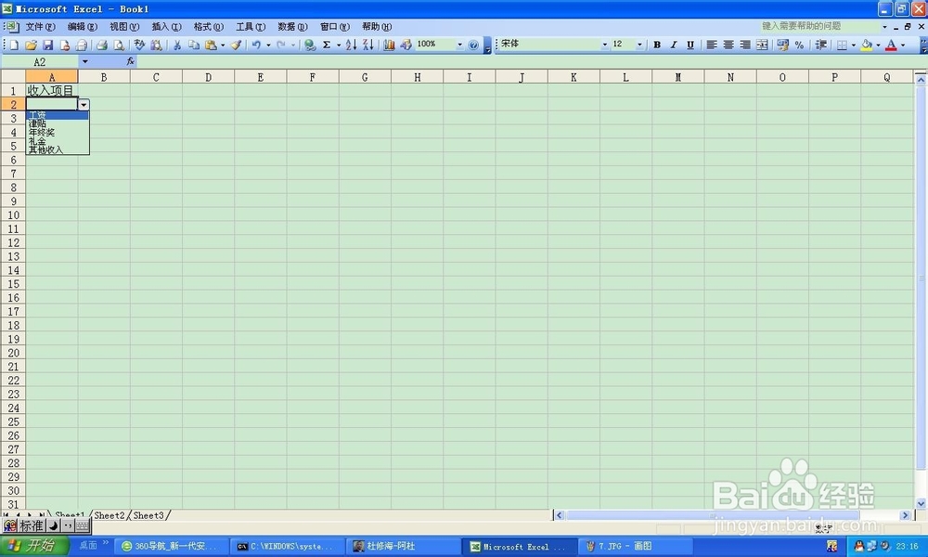
Task: Open the 文件 menu
Action: pyautogui.click(x=40, y=27)
